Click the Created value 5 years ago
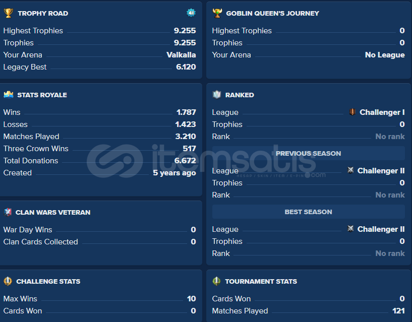Viewport: 412px width, 322px height. [x=174, y=173]
